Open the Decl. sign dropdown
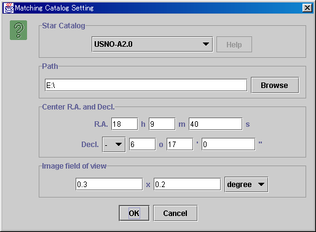The width and height of the screenshot is (316, 232). [114, 145]
